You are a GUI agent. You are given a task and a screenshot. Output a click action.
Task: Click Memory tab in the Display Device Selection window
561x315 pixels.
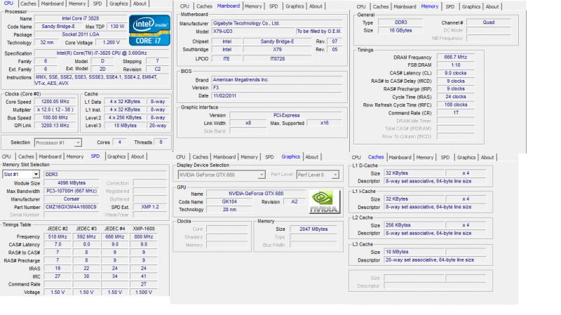tap(249, 156)
